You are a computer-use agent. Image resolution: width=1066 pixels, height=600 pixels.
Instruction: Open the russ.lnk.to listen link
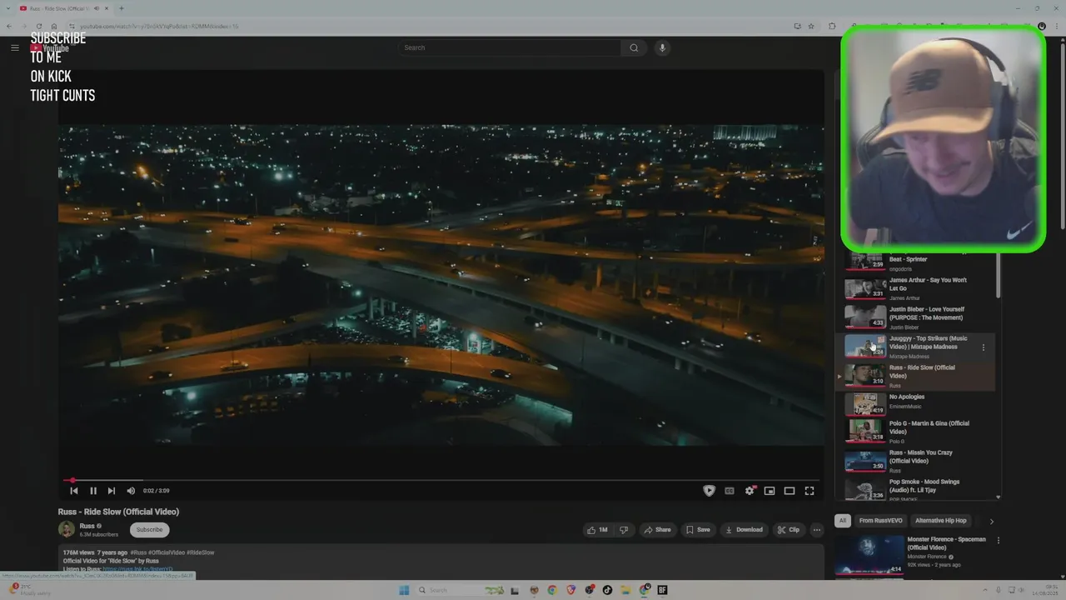coord(137,569)
